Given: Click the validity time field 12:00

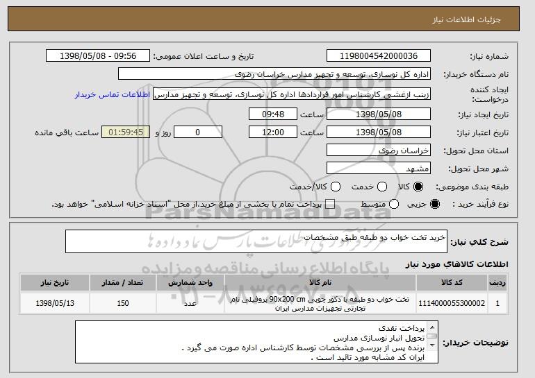Looking at the screenshot, I should [273, 132].
